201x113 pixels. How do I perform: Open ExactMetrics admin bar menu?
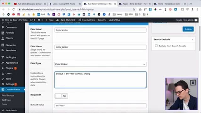[87, 20]
